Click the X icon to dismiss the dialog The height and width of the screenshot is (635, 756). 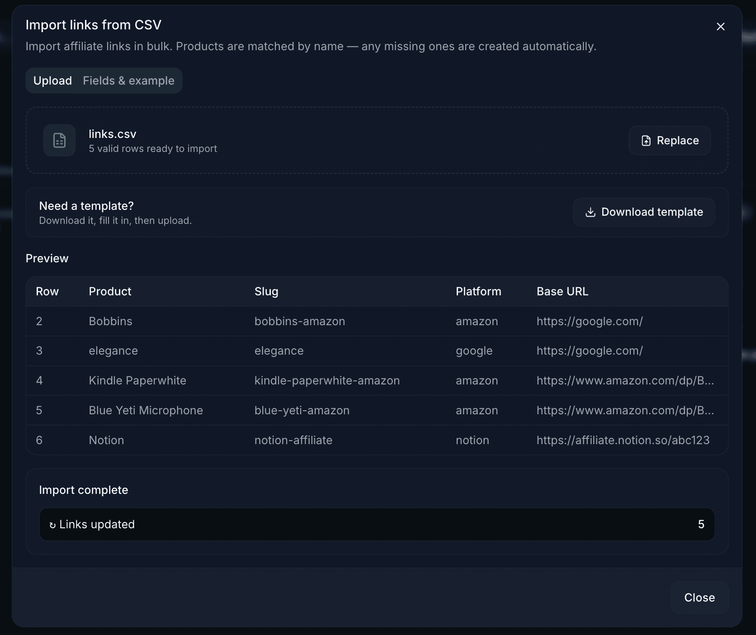[x=720, y=26]
